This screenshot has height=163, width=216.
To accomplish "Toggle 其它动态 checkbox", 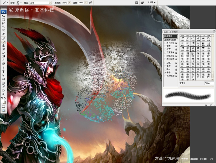I will coord(165,59).
